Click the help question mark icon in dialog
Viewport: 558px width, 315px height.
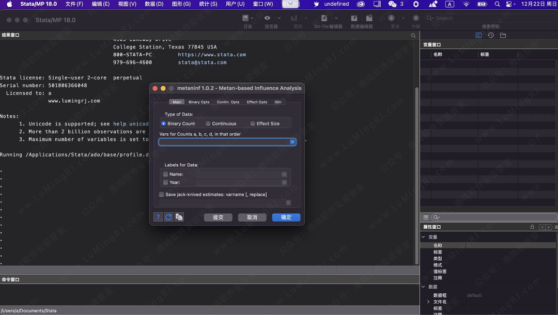(159, 217)
